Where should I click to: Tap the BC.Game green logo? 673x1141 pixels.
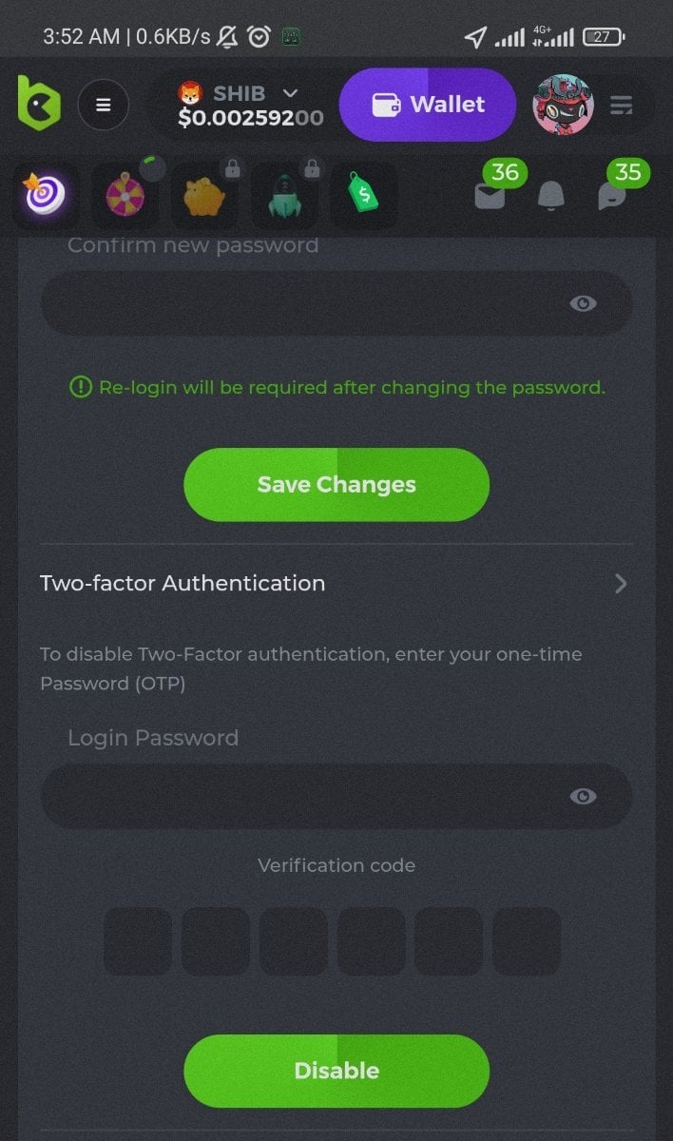coord(39,104)
